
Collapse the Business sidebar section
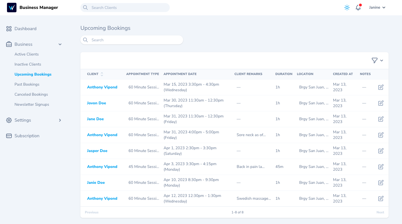pyautogui.click(x=60, y=44)
